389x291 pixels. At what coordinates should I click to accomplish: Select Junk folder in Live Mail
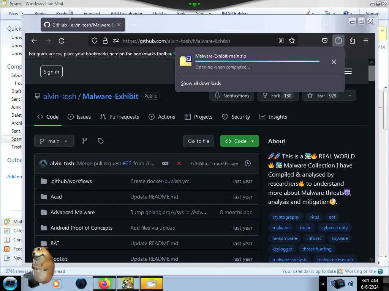(16, 107)
